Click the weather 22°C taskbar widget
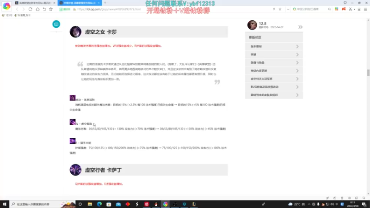This screenshot has width=370, height=208. (x=296, y=204)
